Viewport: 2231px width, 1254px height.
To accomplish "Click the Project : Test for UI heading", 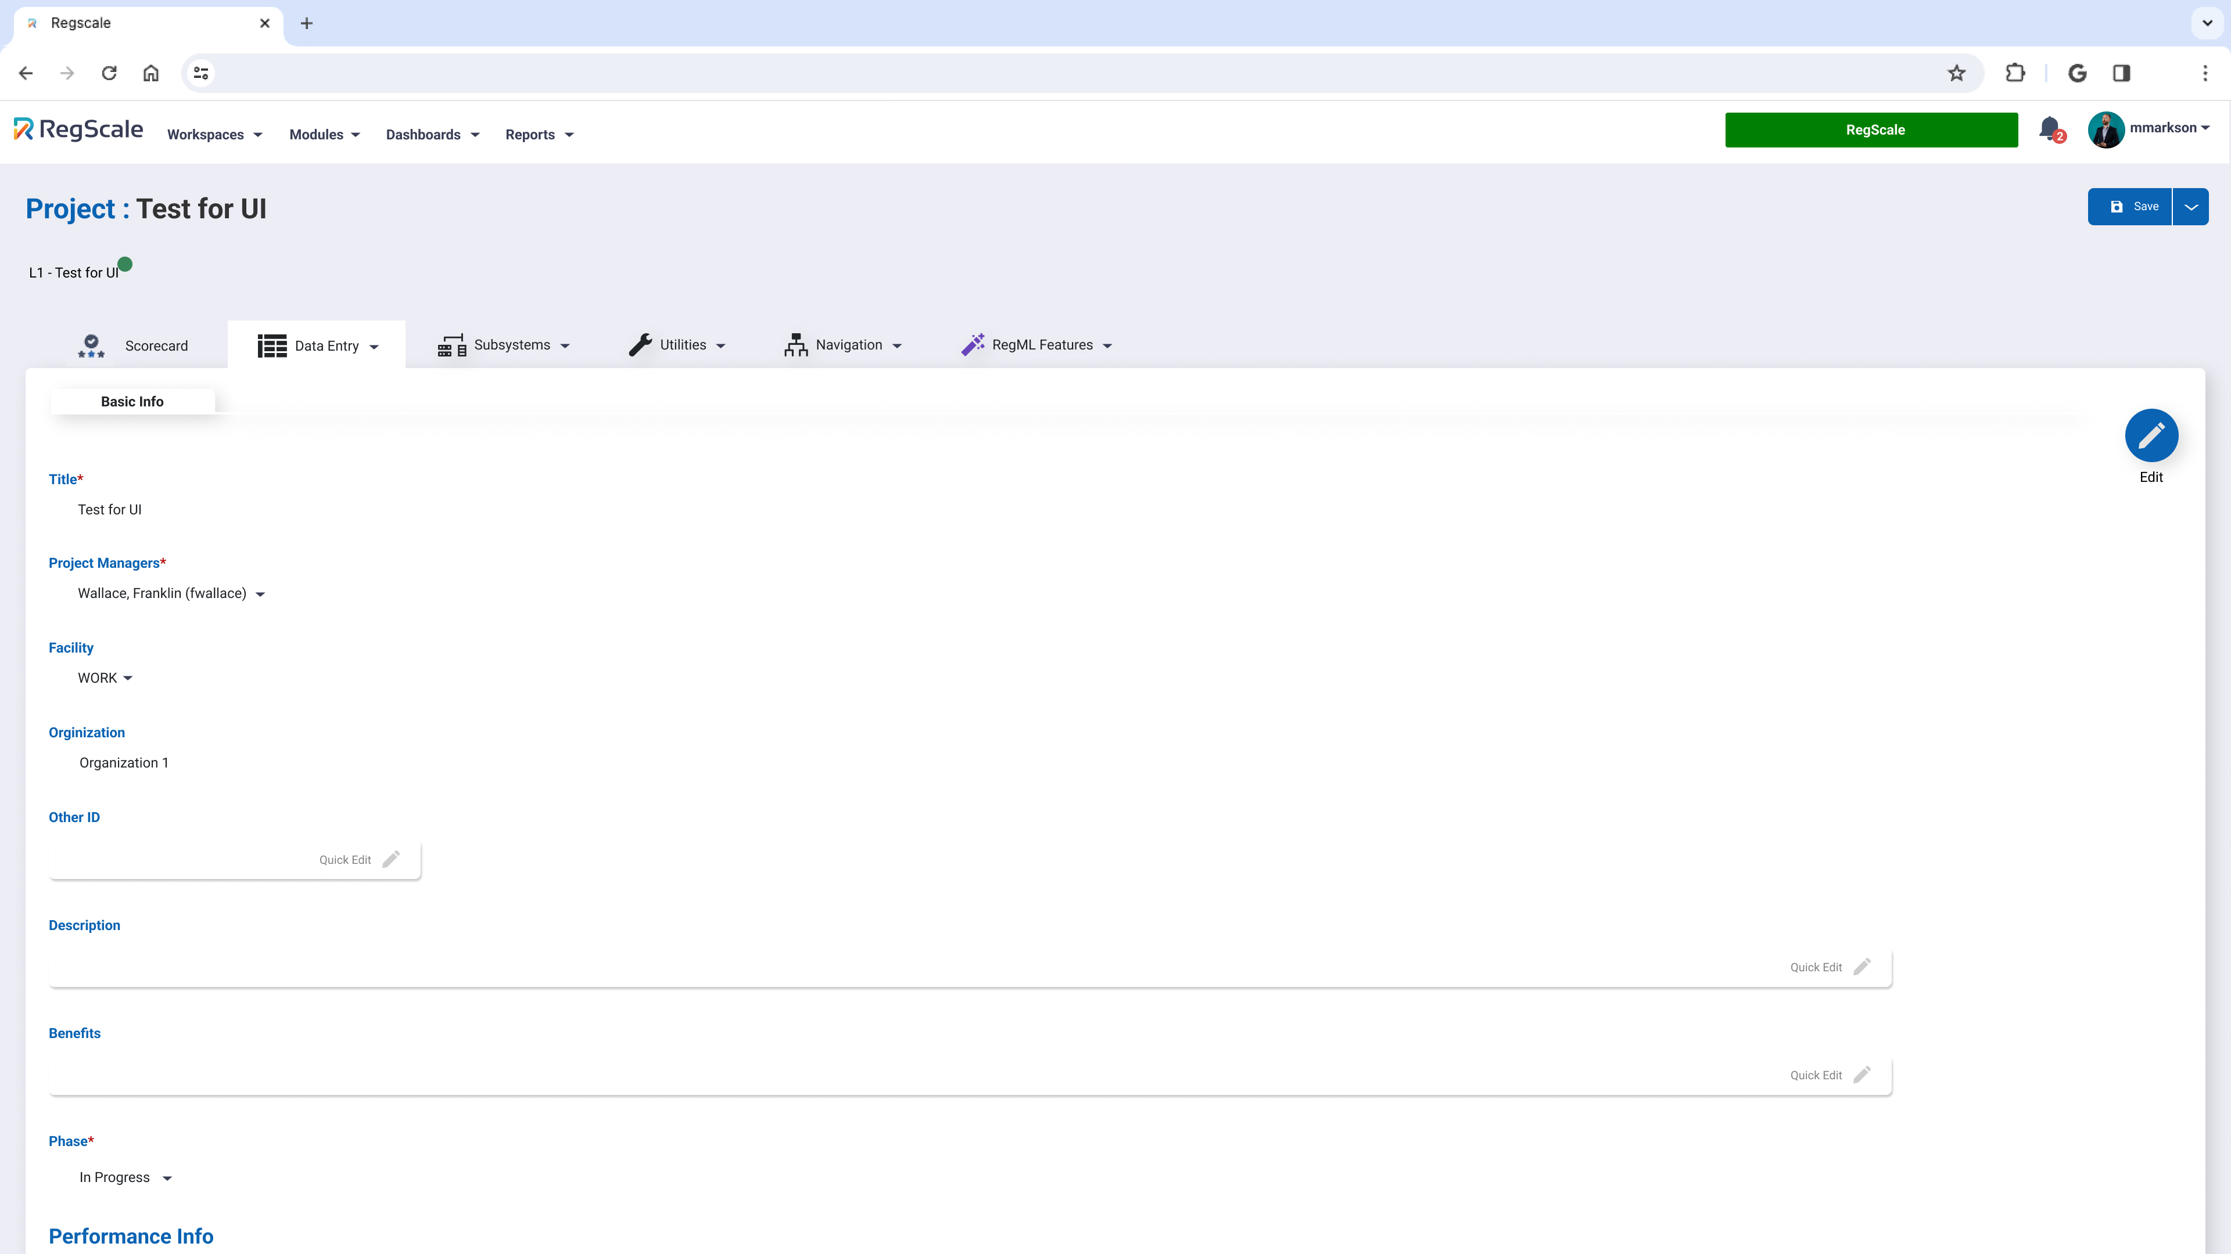I will pyautogui.click(x=145, y=208).
